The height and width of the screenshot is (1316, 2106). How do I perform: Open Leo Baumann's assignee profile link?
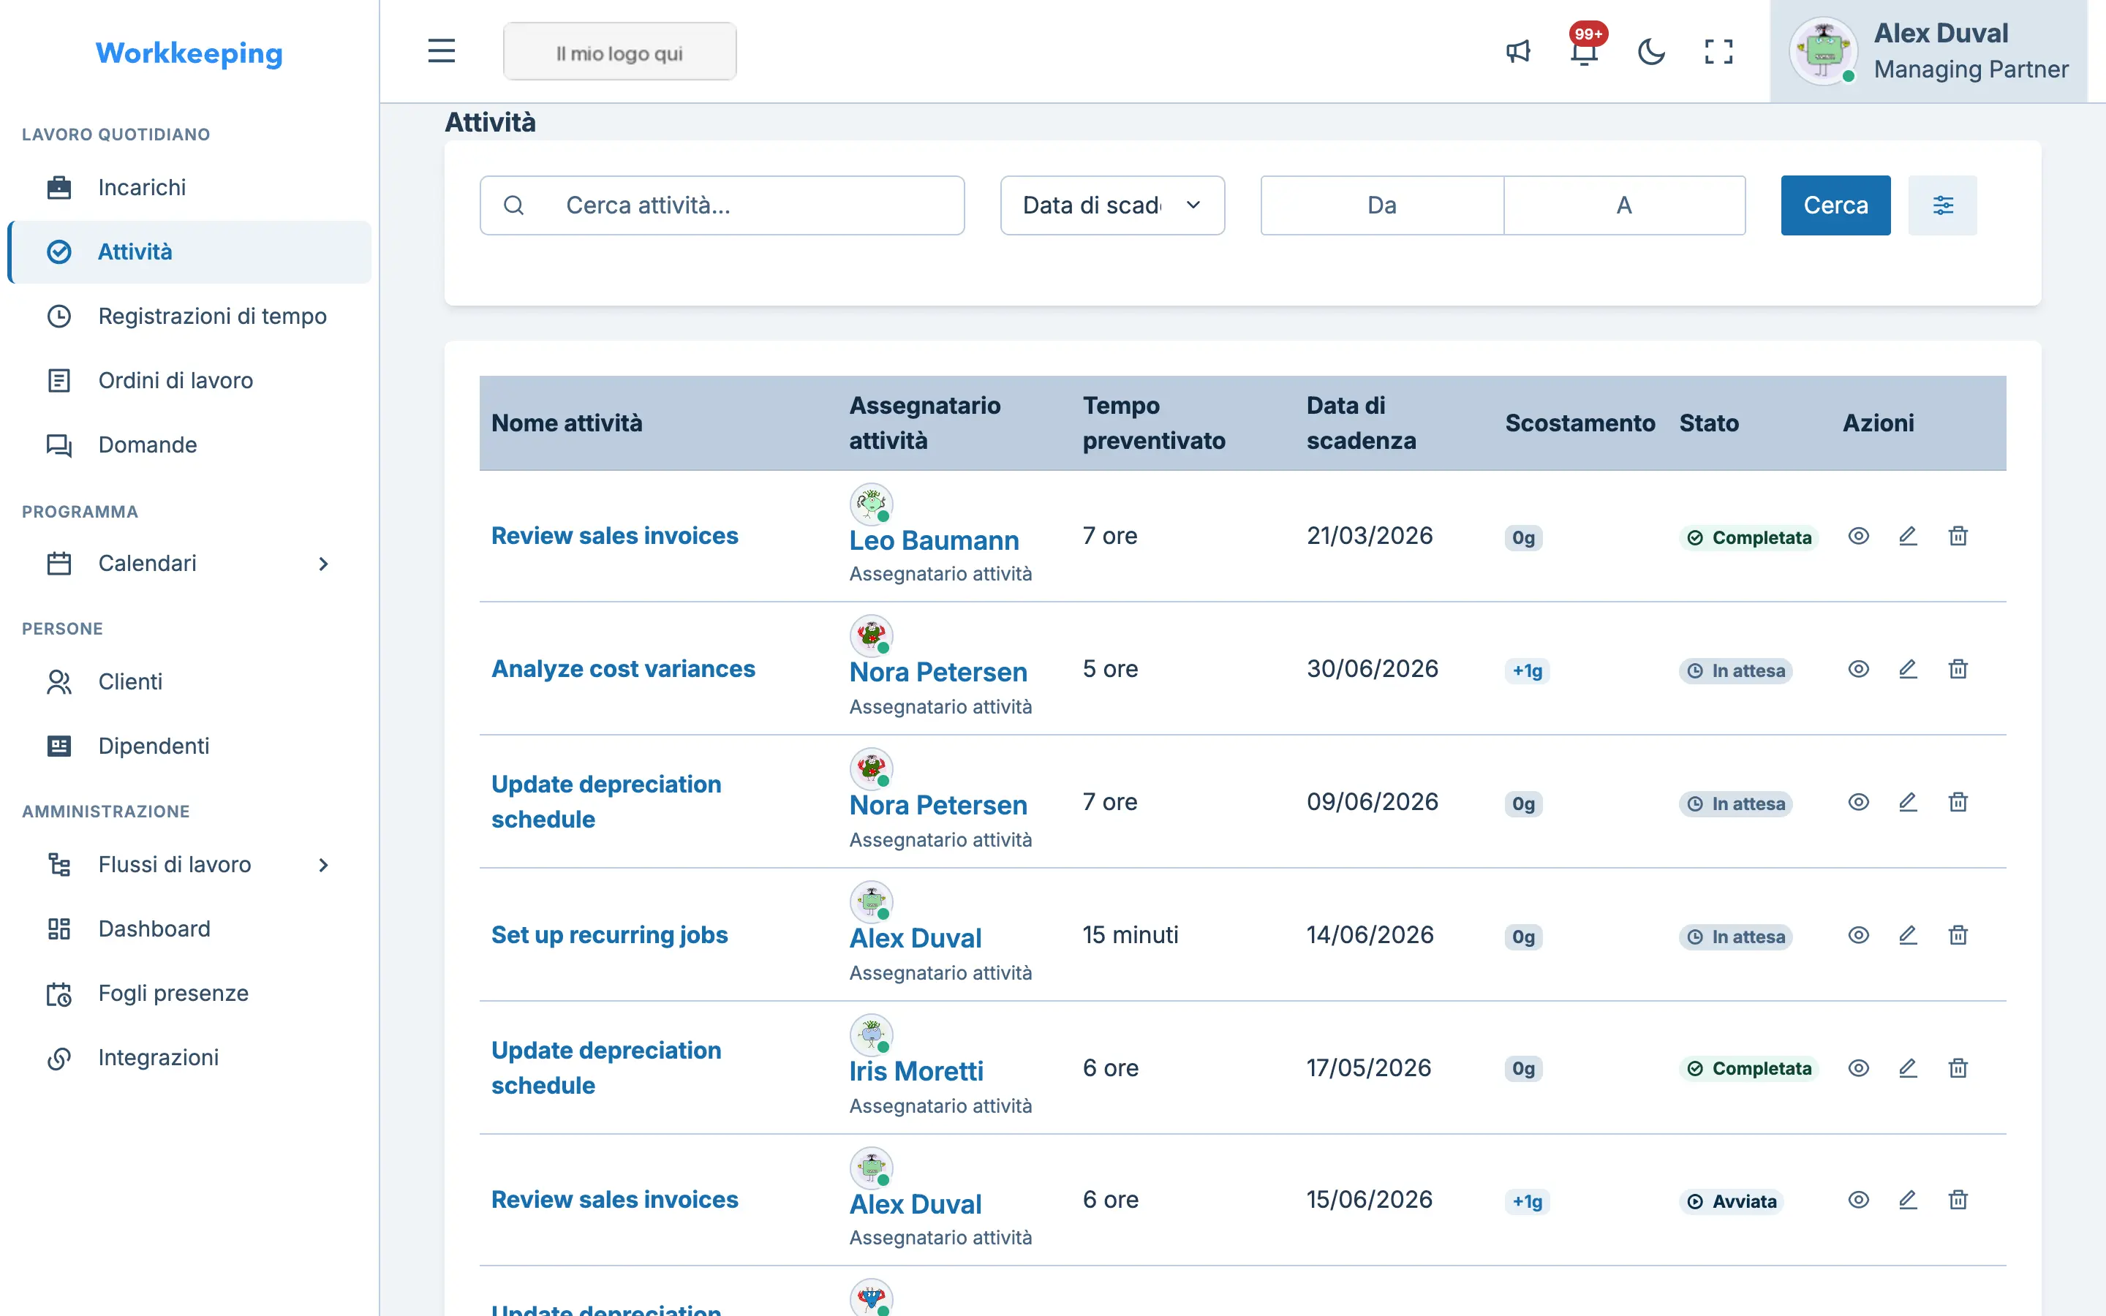(x=934, y=540)
